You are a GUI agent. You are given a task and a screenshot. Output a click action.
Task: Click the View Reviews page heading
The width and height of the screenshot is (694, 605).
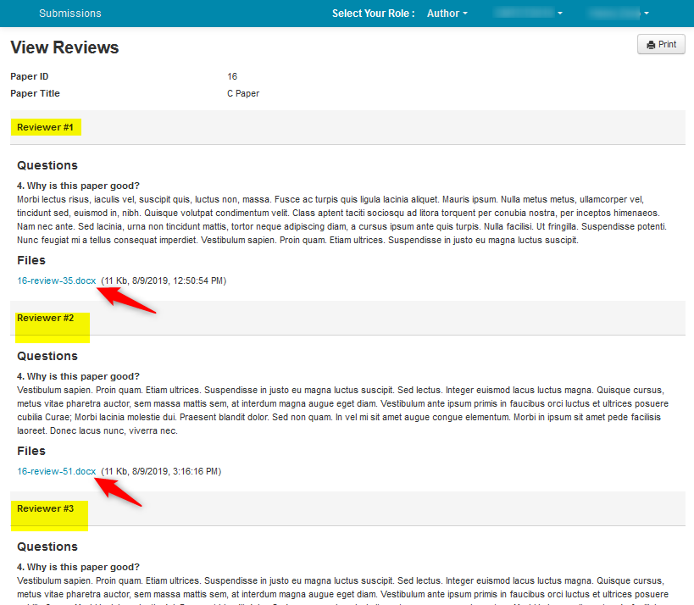(64, 47)
